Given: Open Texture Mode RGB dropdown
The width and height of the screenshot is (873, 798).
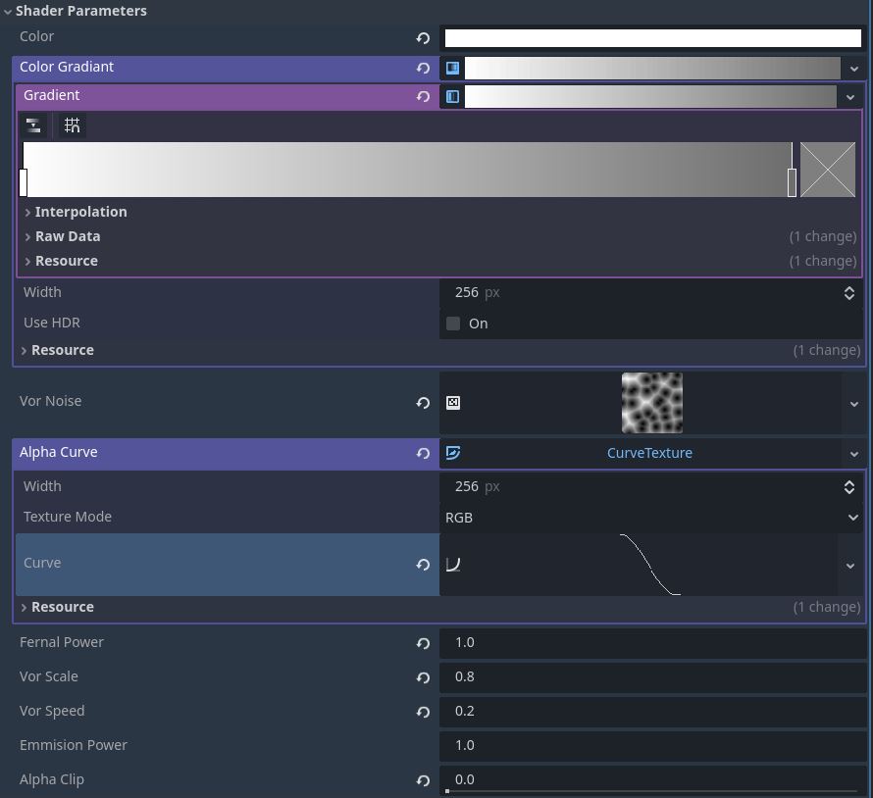Looking at the screenshot, I should (x=651, y=518).
